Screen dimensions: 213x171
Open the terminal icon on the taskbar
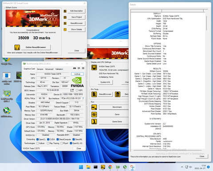(x=95, y=167)
